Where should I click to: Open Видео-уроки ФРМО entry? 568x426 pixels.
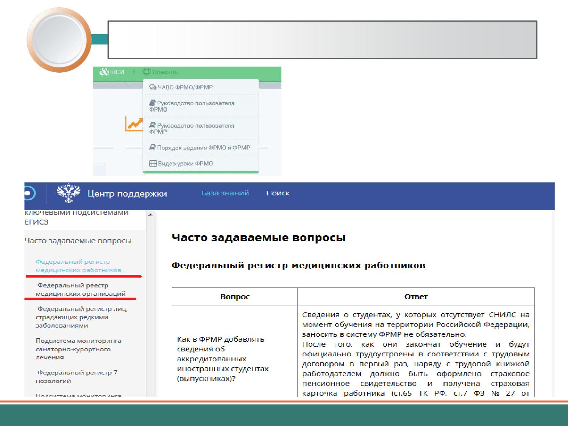coord(181,164)
